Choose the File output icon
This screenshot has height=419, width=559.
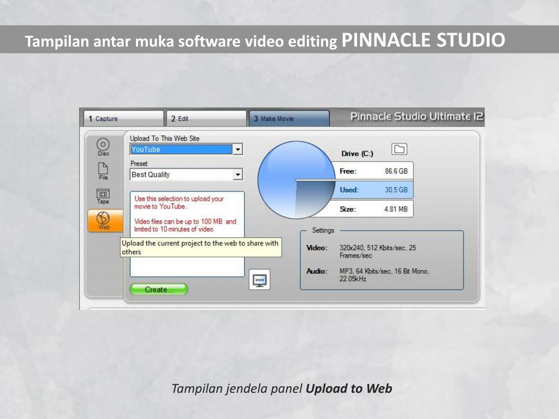(x=103, y=171)
